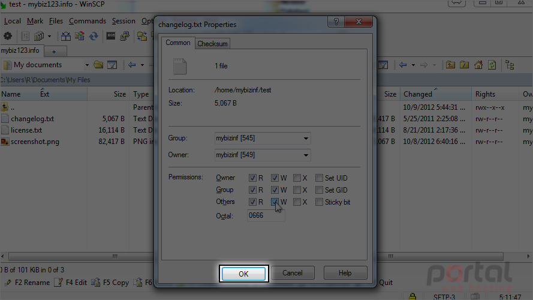Screen dimensions: 533x300
Task: Open new session tab with plus
Action: point(54,52)
